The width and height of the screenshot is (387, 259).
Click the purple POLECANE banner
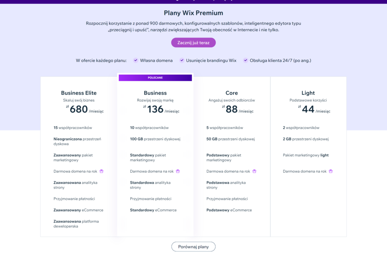point(155,78)
